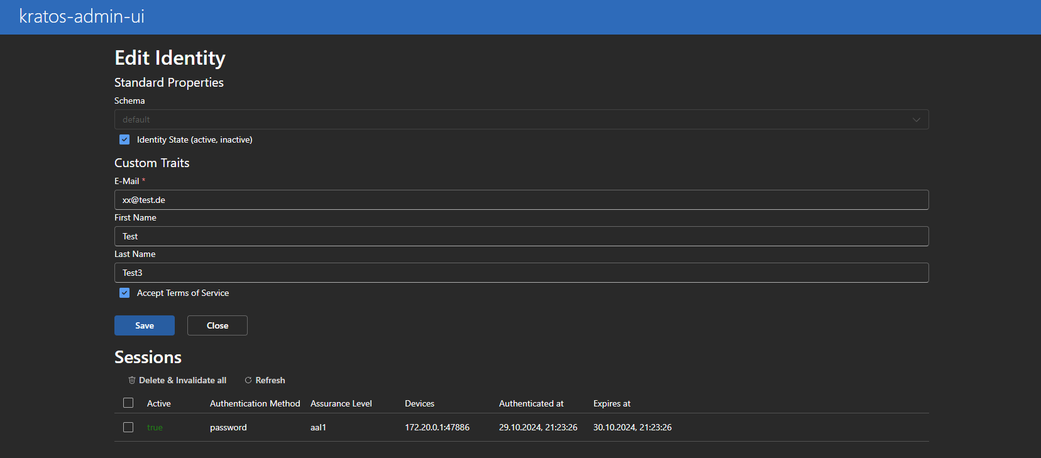The width and height of the screenshot is (1041, 458).
Task: Click the cell 30.10.2024, 21:23:26
Action: click(x=632, y=427)
